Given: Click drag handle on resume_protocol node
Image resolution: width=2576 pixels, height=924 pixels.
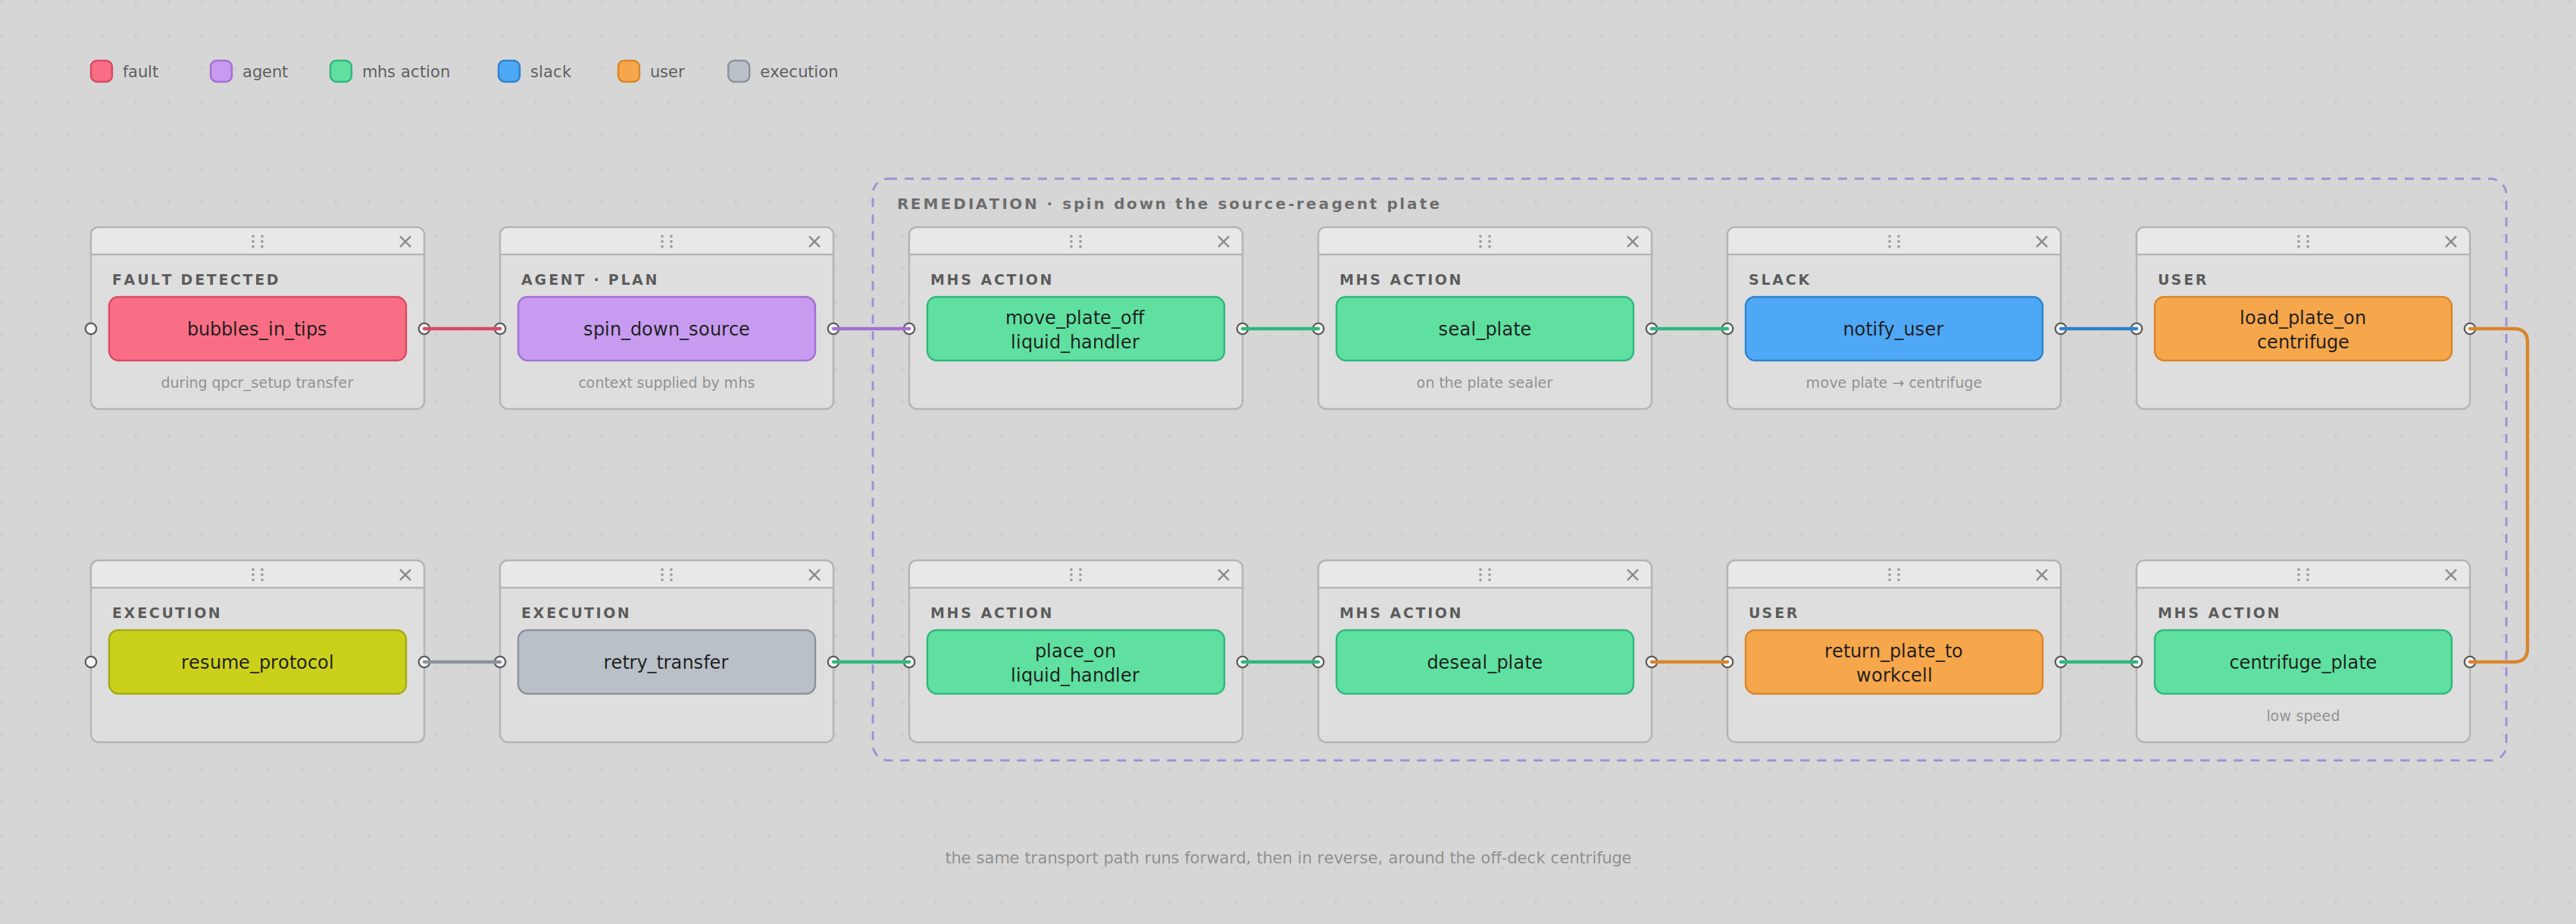Looking at the screenshot, I should click(257, 575).
